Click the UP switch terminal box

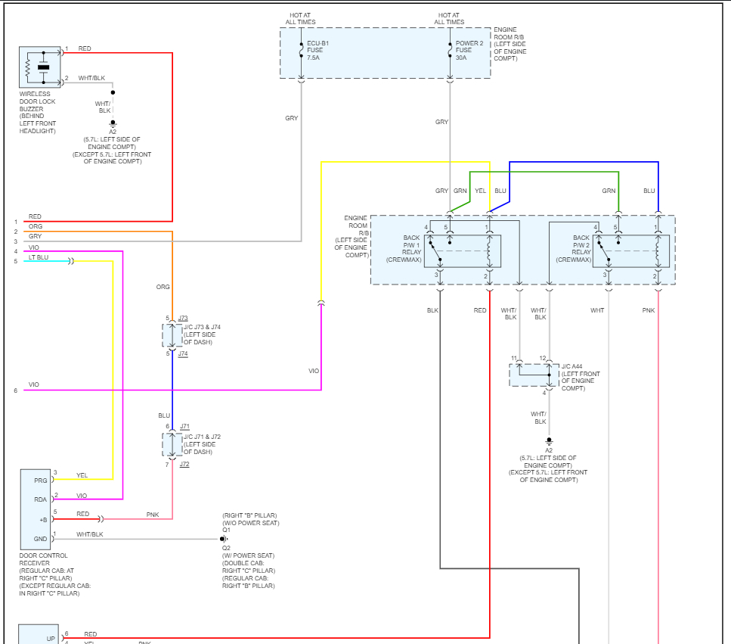(x=39, y=634)
